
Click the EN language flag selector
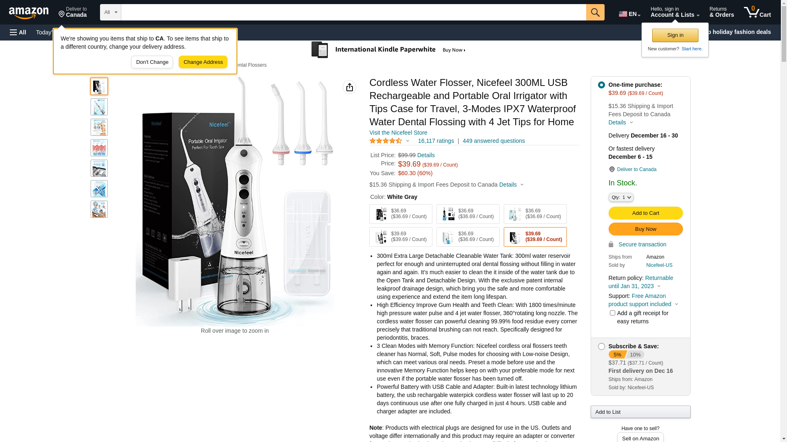[630, 14]
